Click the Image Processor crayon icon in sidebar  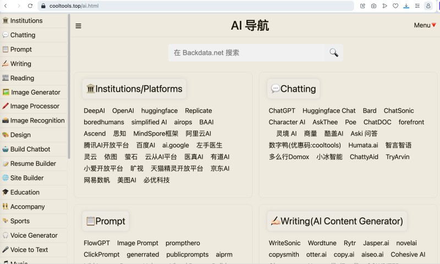click(5, 106)
